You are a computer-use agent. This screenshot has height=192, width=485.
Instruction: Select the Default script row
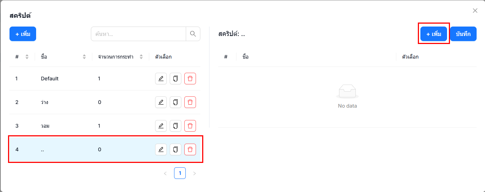tap(105, 79)
